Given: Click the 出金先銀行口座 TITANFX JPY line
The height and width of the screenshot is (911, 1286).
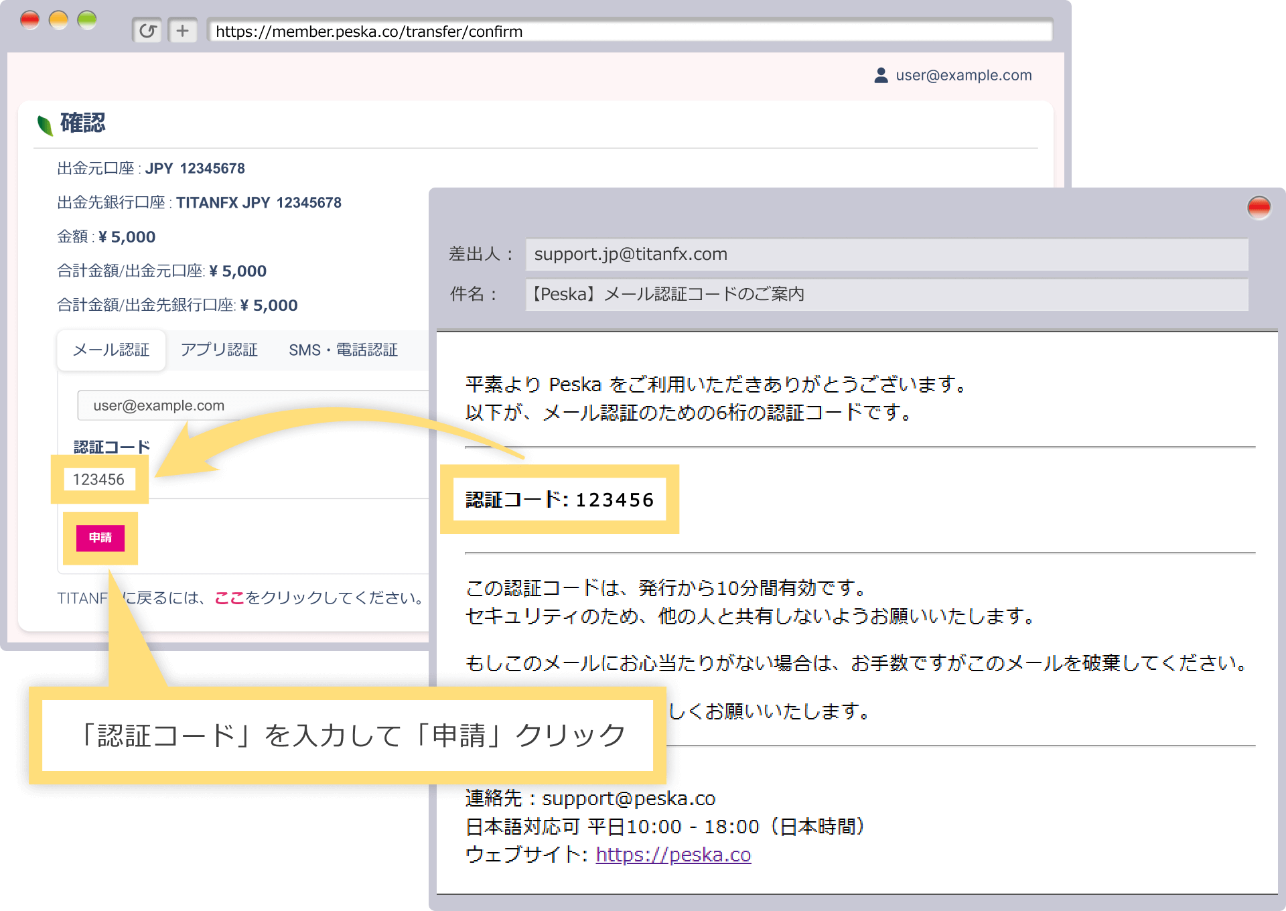Looking at the screenshot, I should click(199, 202).
